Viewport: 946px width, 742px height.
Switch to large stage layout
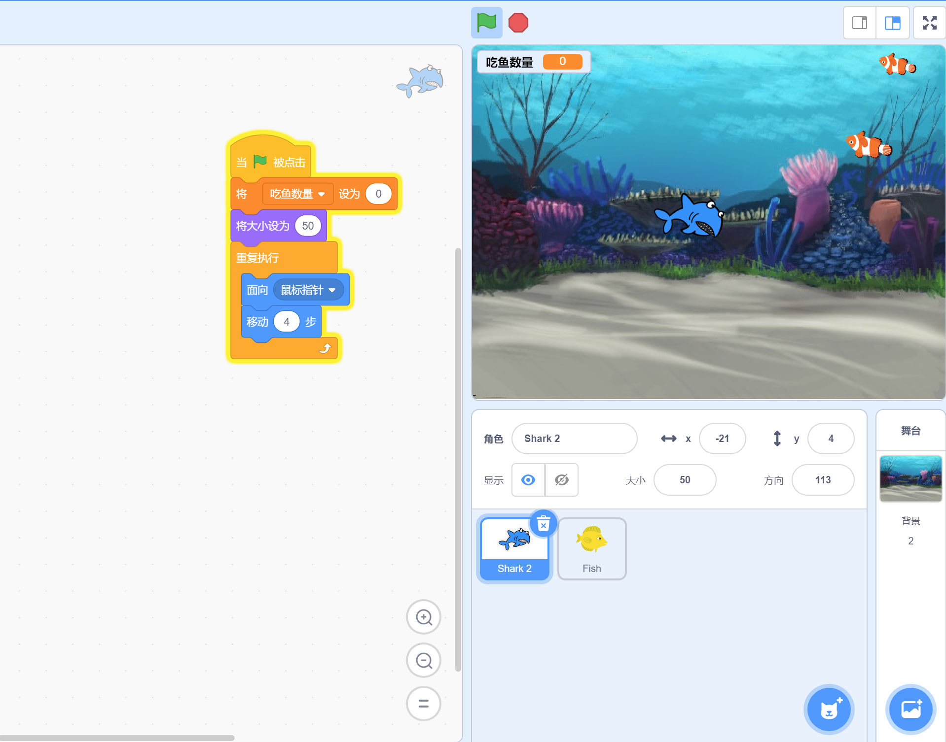[892, 23]
